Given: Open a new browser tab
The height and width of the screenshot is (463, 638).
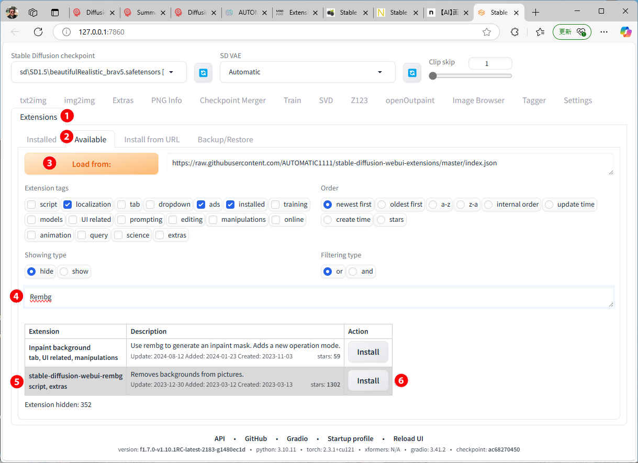Looking at the screenshot, I should [535, 12].
